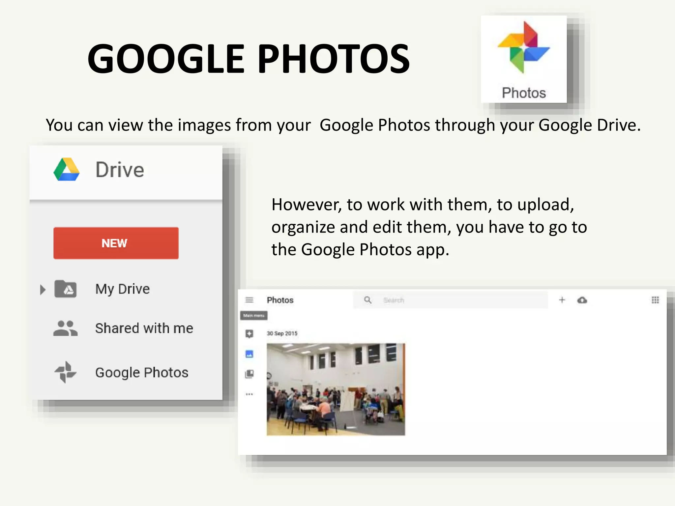This screenshot has height=506, width=675.
Task: Open the Collections albums icon in sidebar
Action: (249, 374)
